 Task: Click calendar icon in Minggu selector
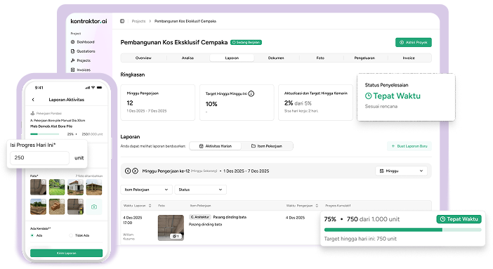(382, 171)
